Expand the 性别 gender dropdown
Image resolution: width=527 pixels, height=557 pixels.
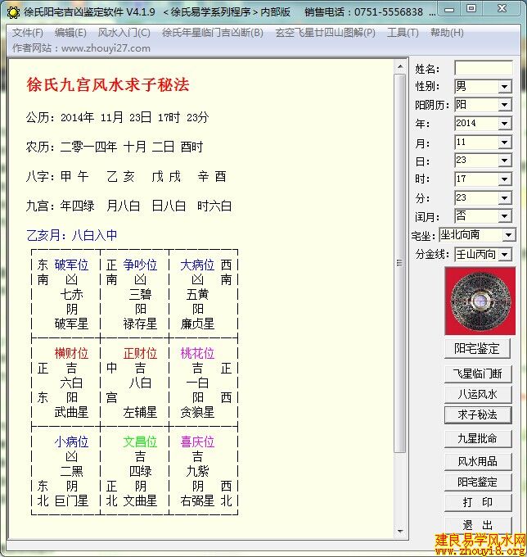coord(504,86)
